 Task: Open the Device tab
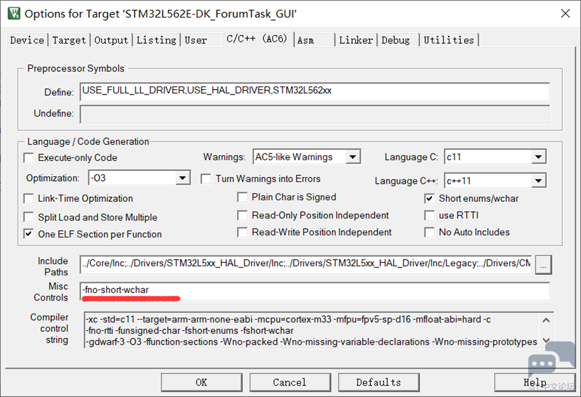(x=27, y=40)
